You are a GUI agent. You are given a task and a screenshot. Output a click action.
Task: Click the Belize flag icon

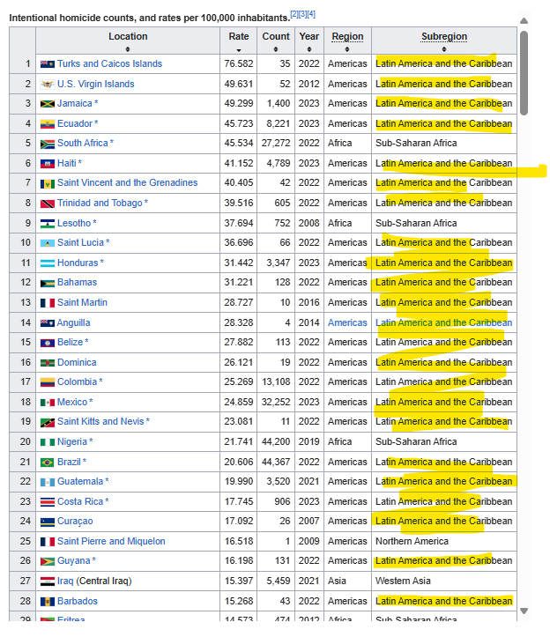point(47,343)
